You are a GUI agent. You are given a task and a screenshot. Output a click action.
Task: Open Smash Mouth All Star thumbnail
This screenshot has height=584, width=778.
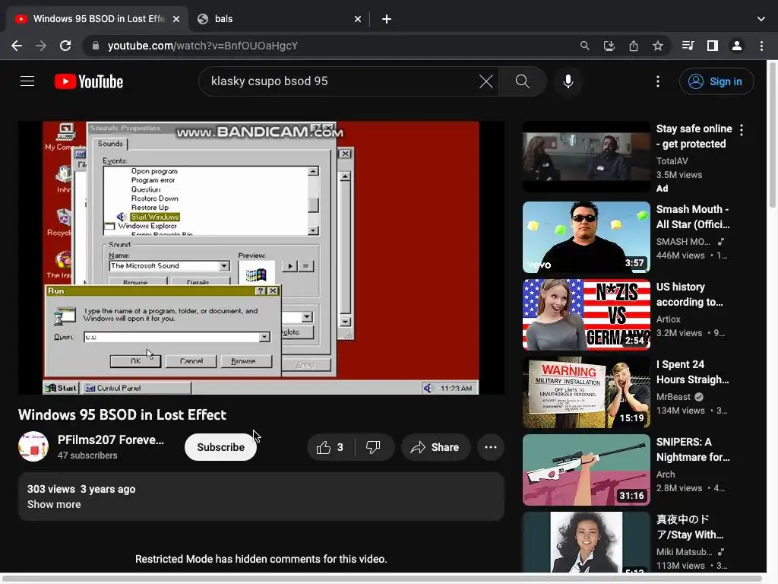point(586,237)
